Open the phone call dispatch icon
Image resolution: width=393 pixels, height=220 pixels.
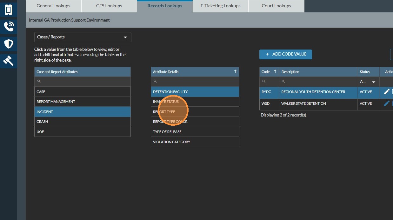[x=9, y=27]
